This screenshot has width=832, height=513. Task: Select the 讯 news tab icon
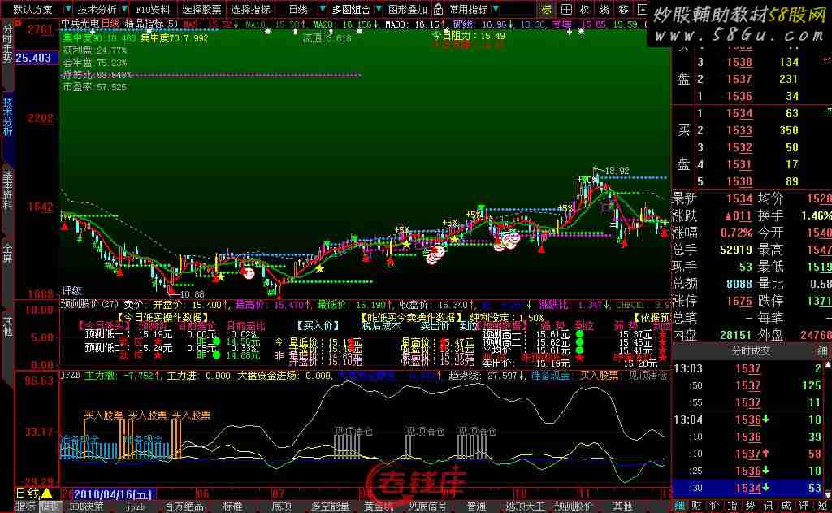click(x=768, y=506)
